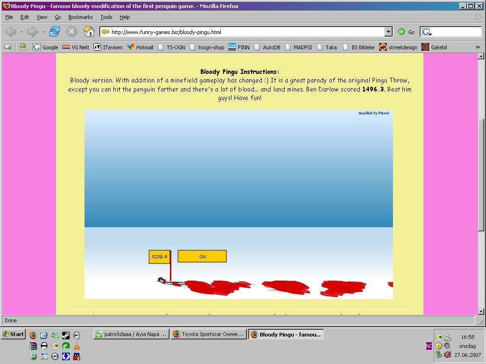
Task: Open the address bar URL history dropdown
Action: 388,32
